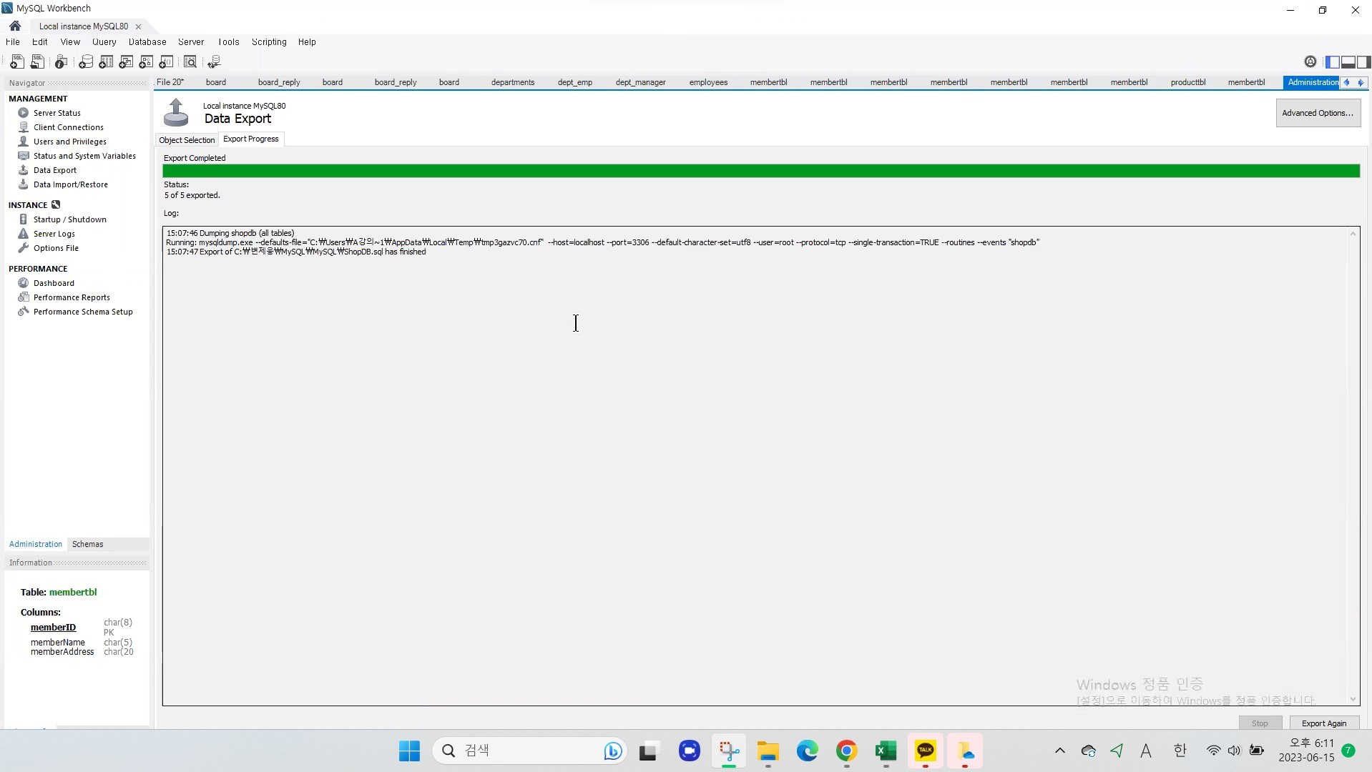Open KakaoTalk from the taskbar
The image size is (1372, 772).
[x=926, y=751]
